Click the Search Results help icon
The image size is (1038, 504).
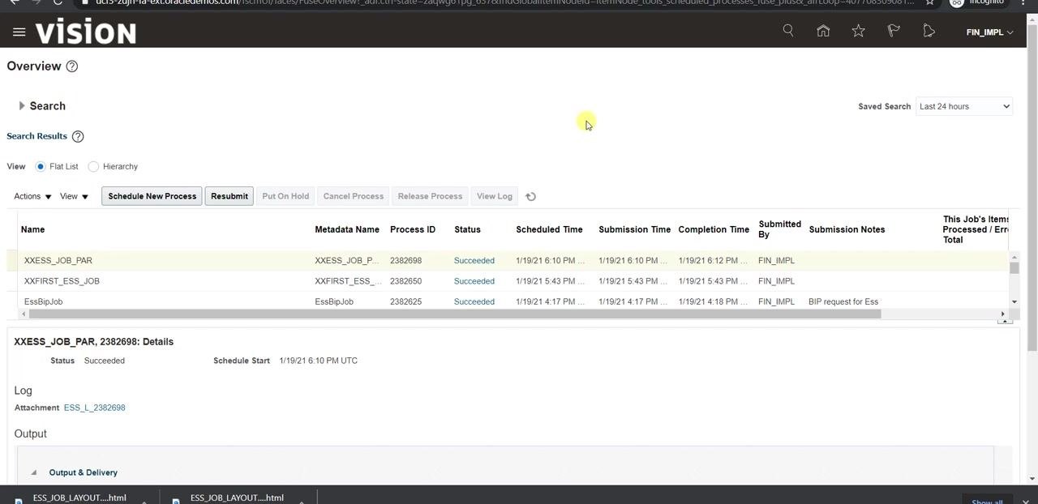coord(78,136)
